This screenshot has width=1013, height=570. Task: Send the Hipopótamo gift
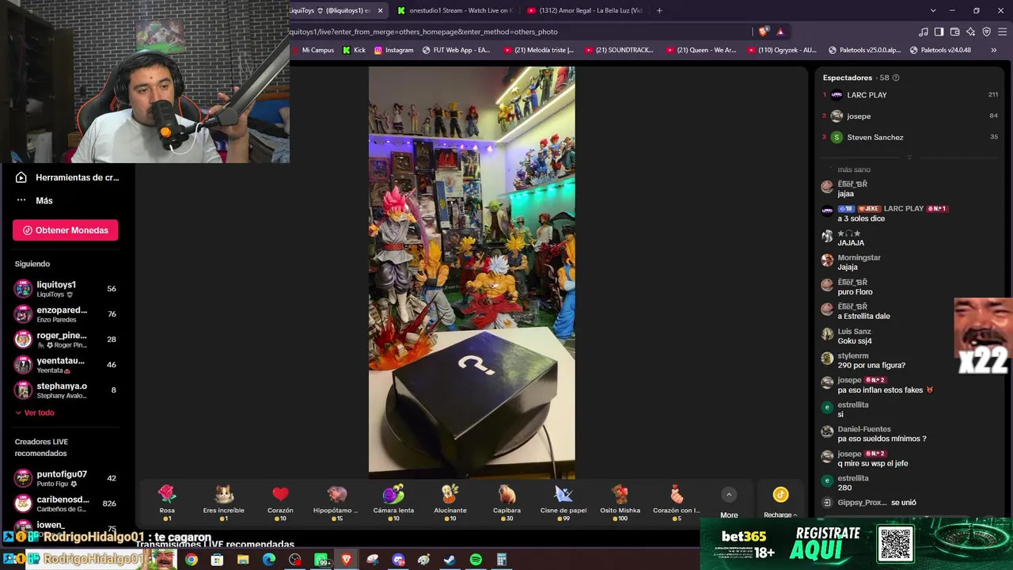tap(337, 502)
